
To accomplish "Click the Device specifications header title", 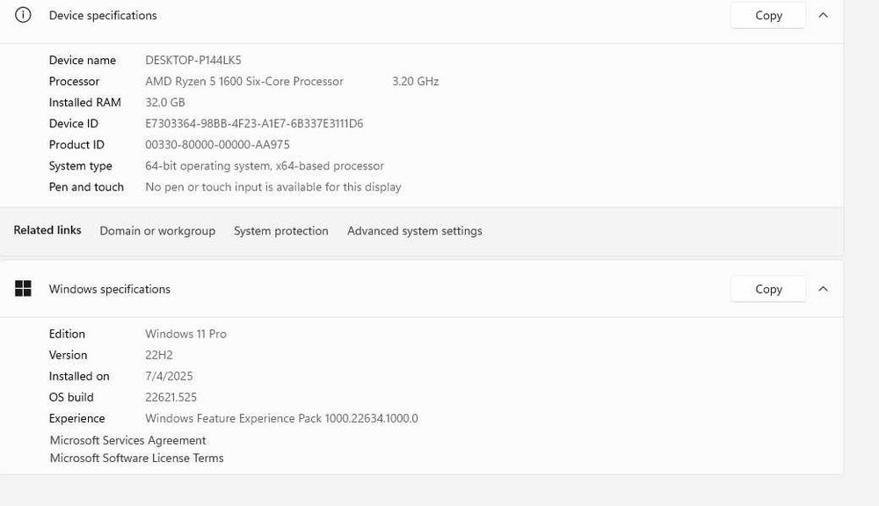I will coord(103,16).
